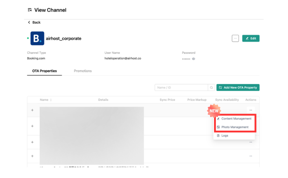
Task: Open actions menu for third property row
Action: [x=251, y=142]
